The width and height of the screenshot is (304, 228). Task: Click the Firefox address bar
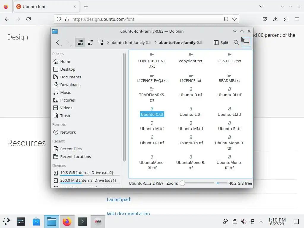click(147, 19)
